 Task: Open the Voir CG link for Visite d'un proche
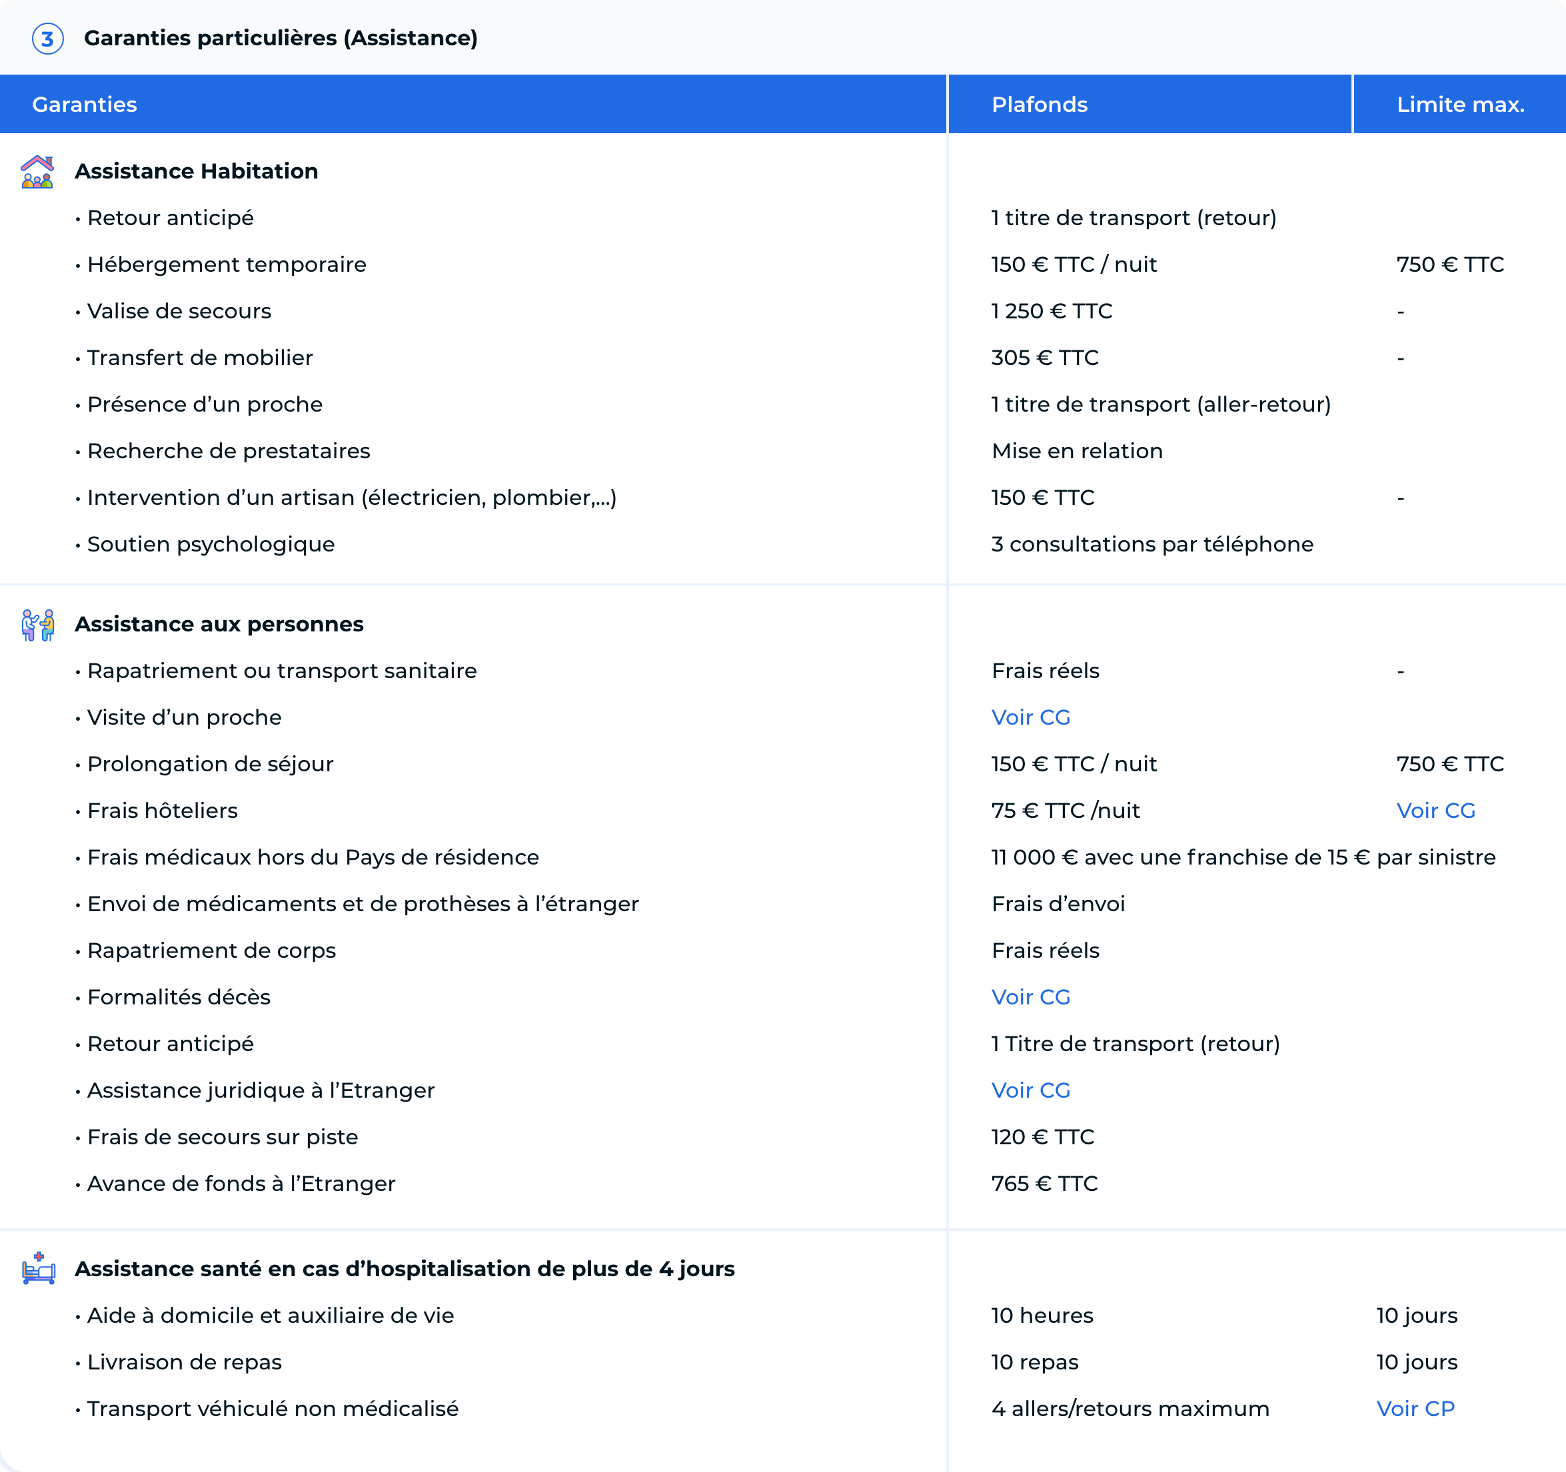click(x=1030, y=717)
